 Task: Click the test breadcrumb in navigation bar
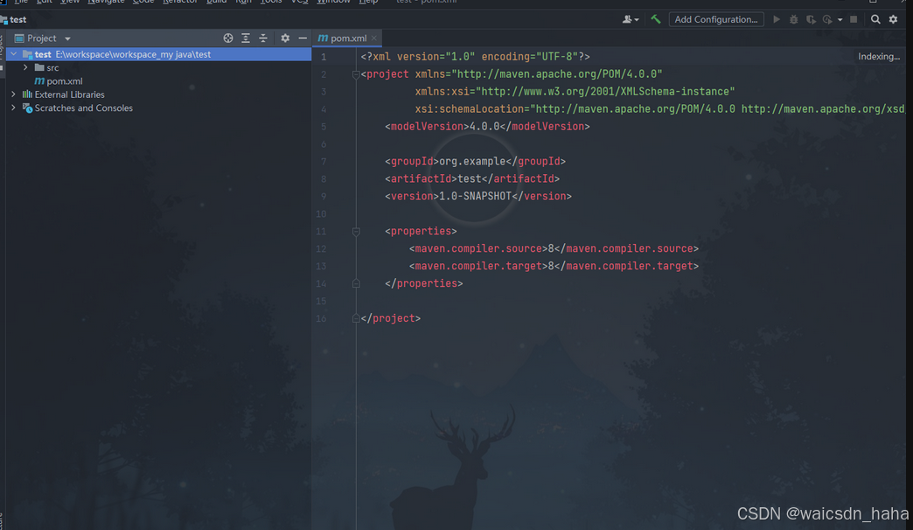tap(17, 19)
